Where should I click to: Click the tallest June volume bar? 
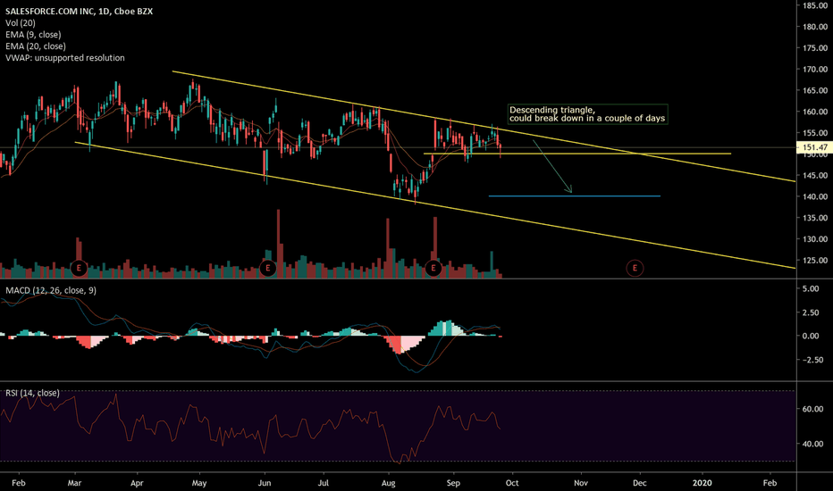278,244
